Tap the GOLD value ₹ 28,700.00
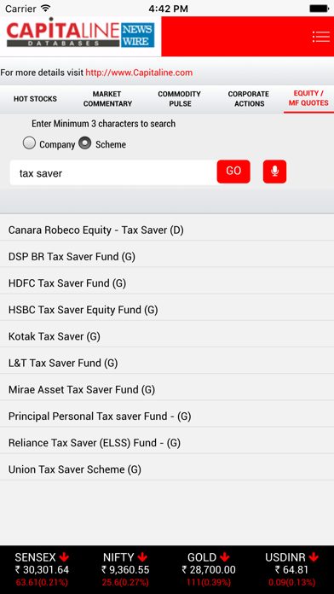The height and width of the screenshot is (594, 334). [209, 570]
